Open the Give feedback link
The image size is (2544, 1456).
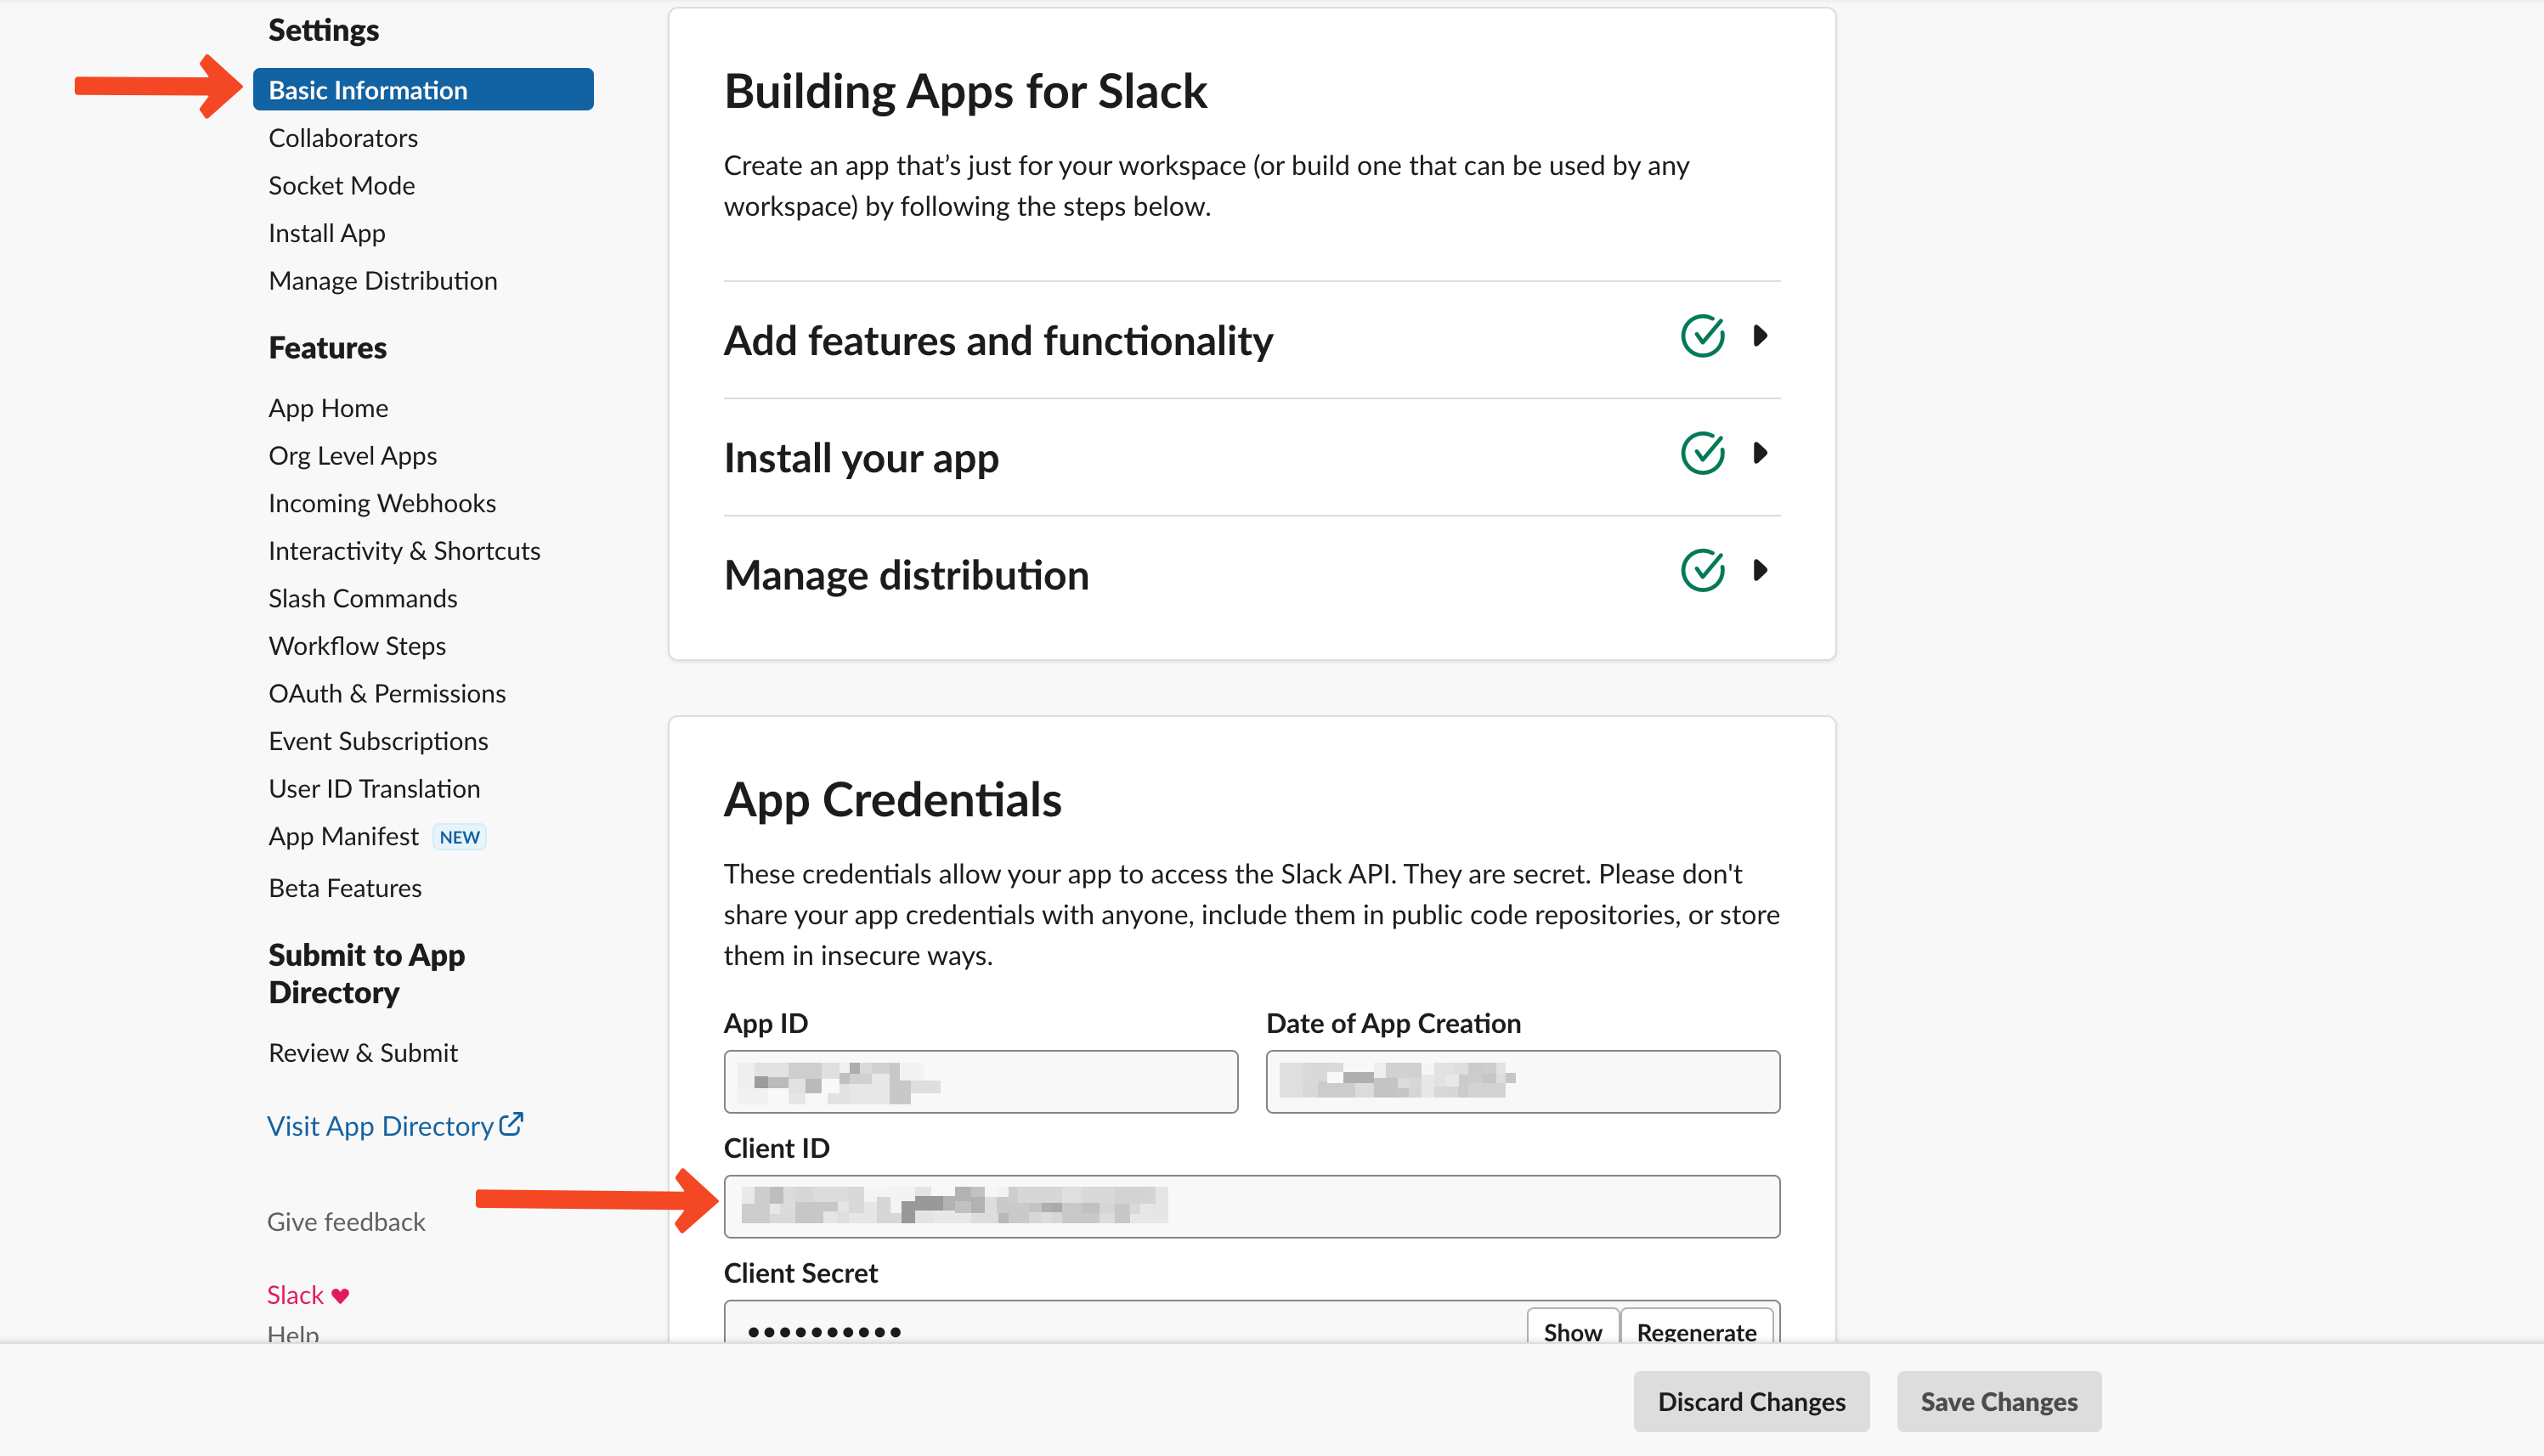[x=346, y=1222]
